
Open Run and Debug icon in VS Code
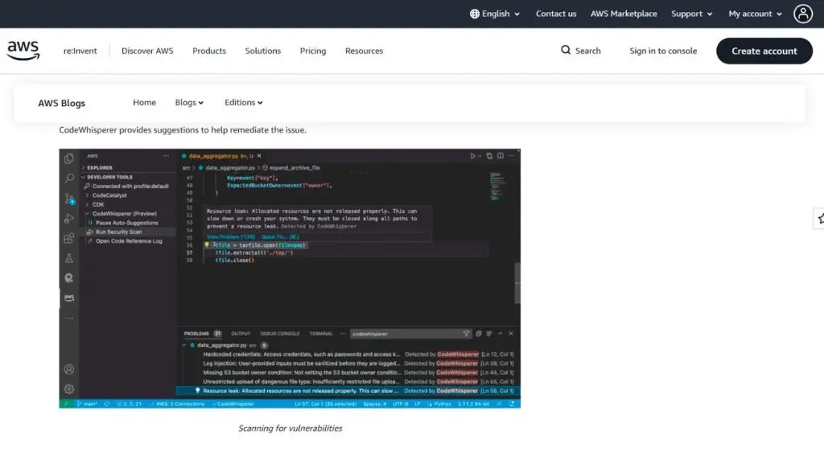69,219
